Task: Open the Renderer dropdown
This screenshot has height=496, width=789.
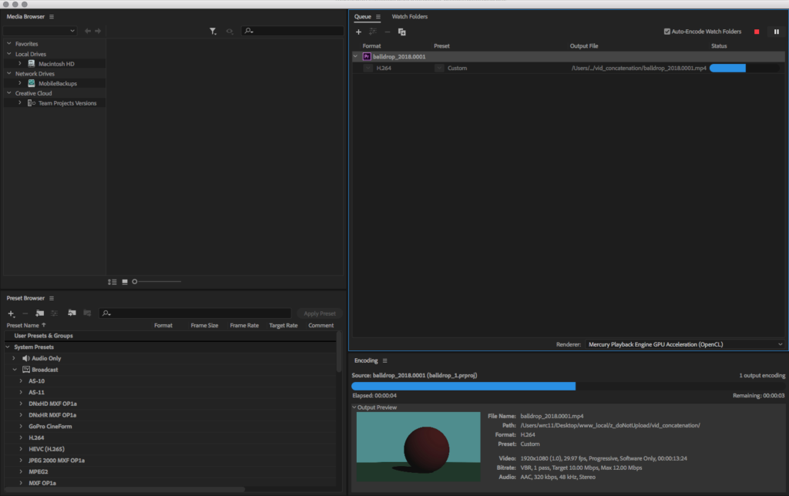Action: pos(684,344)
